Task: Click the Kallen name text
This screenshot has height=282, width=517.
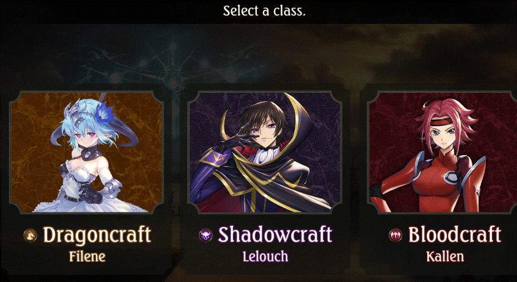Action: coord(445,256)
